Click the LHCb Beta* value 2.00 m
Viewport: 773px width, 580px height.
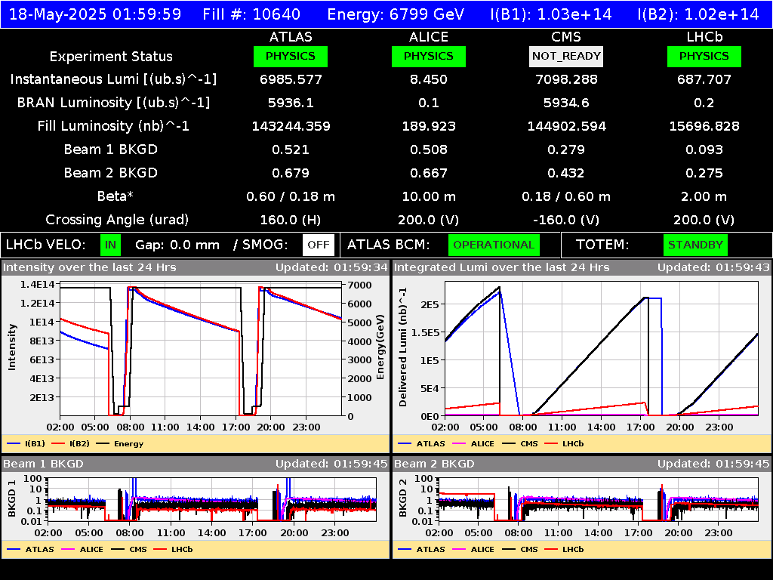tap(704, 196)
